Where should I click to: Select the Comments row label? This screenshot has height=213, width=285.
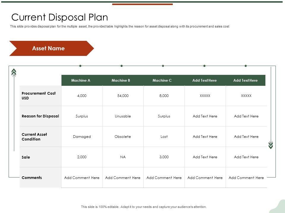point(32,178)
